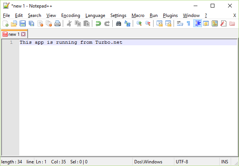Click the window resize grip in the status bar corner

coord(237,164)
